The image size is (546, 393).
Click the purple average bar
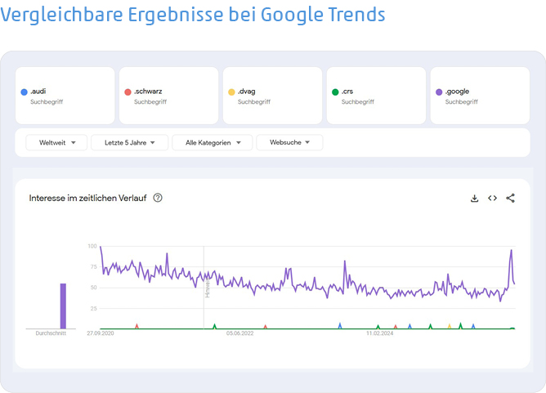pos(63,306)
